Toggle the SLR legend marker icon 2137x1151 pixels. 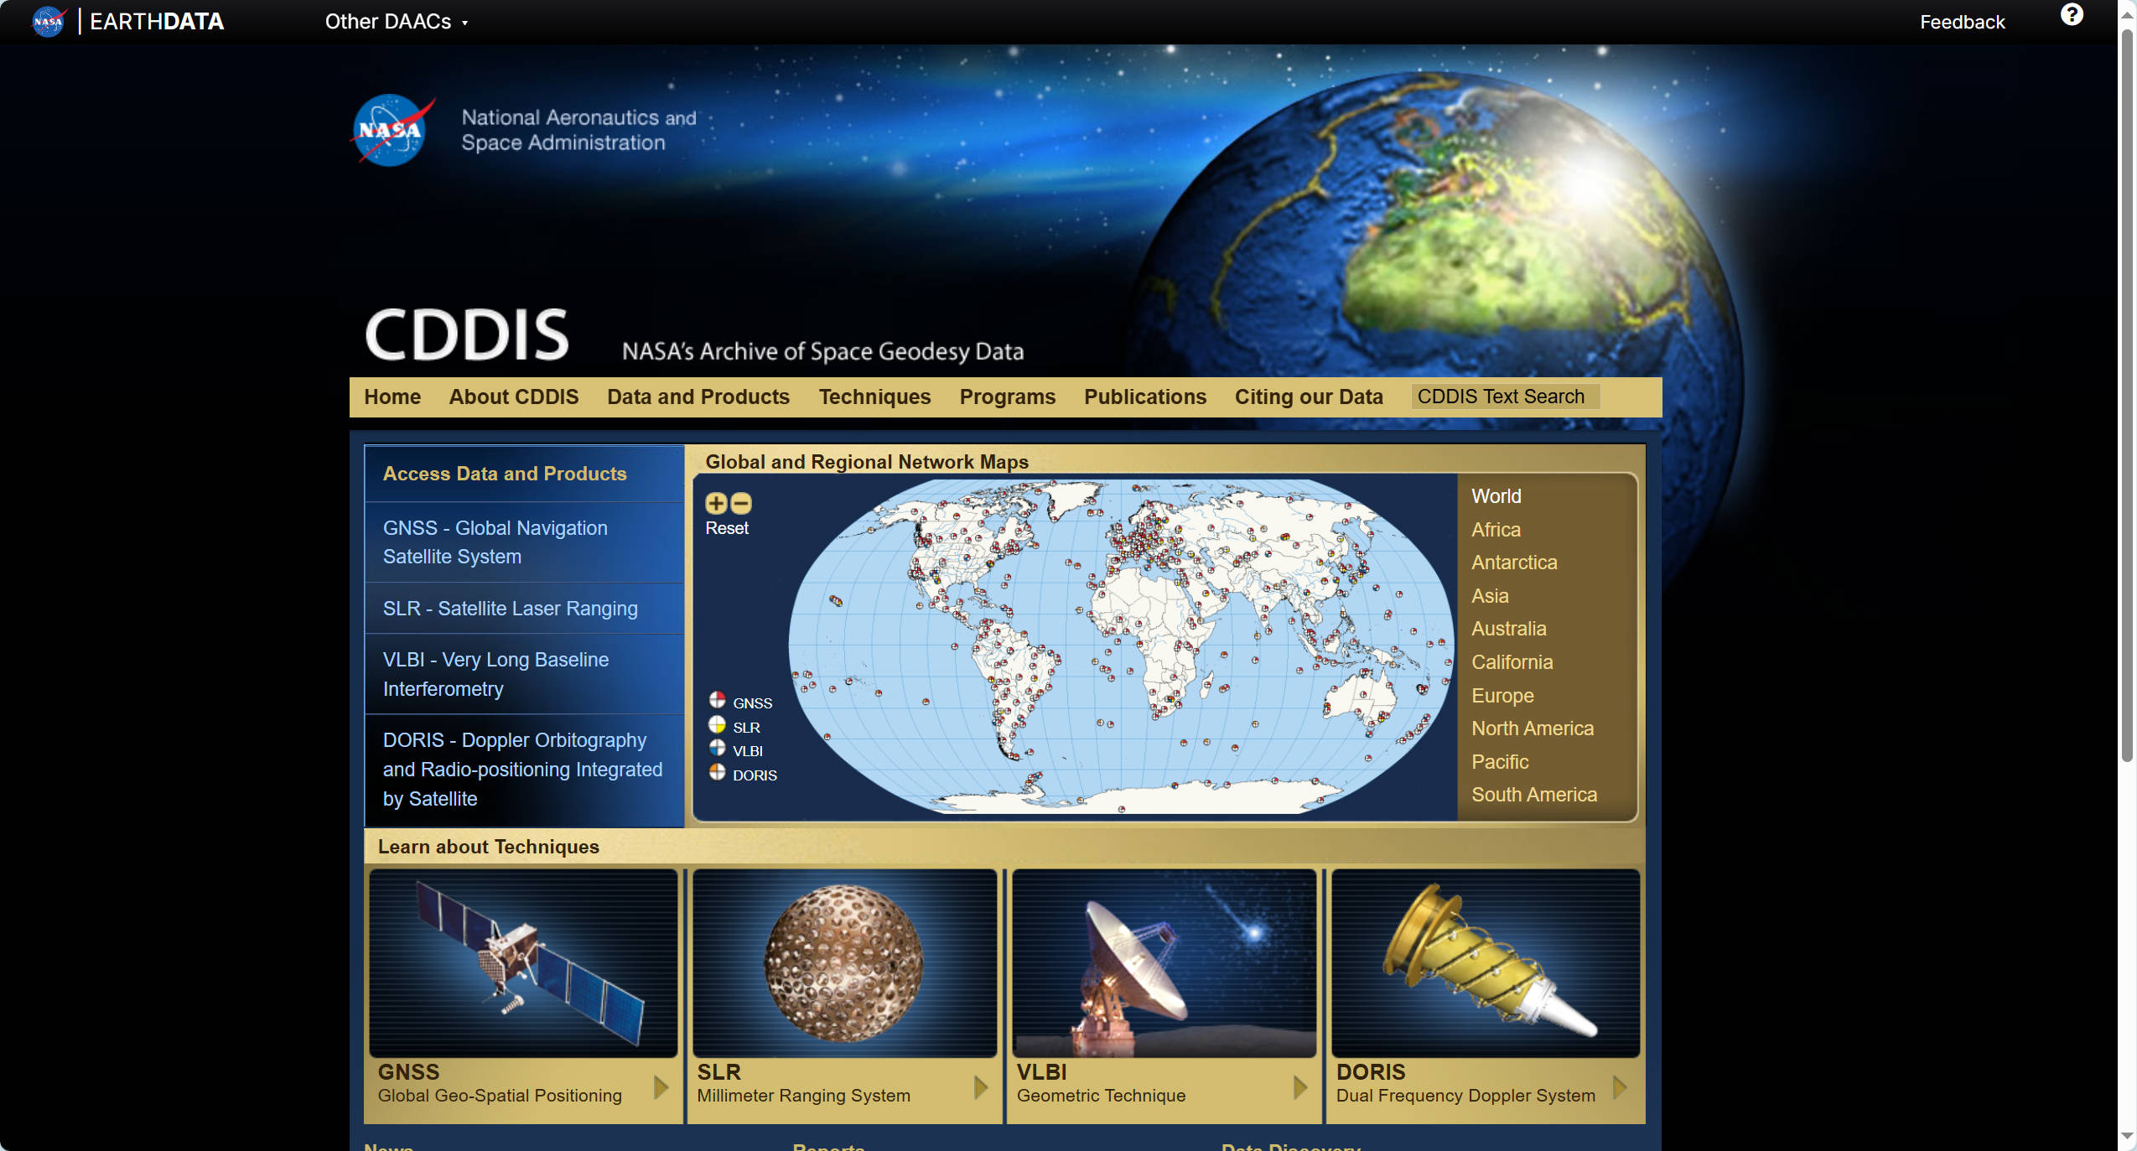point(717,724)
